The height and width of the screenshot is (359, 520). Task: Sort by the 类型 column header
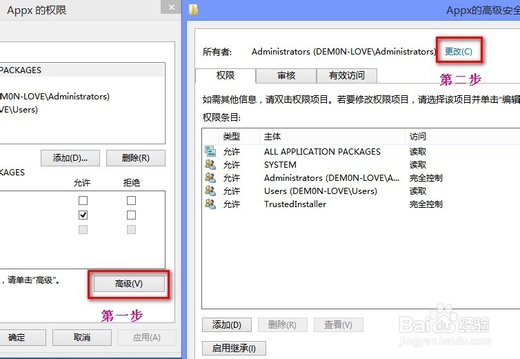(x=239, y=137)
